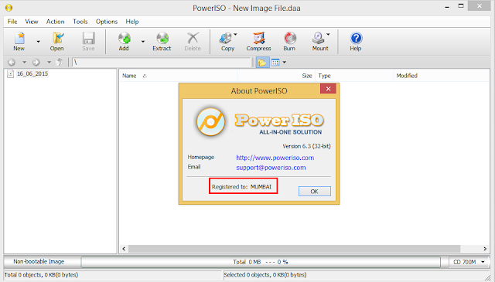This screenshot has width=495, height=282.
Task: Open the dropdown arrow beside Mount
Action: (328, 35)
